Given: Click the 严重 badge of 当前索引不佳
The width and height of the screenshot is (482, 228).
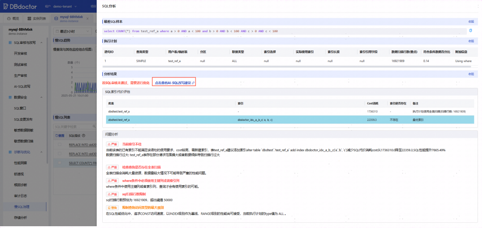Looking at the screenshot, I should point(112,144).
